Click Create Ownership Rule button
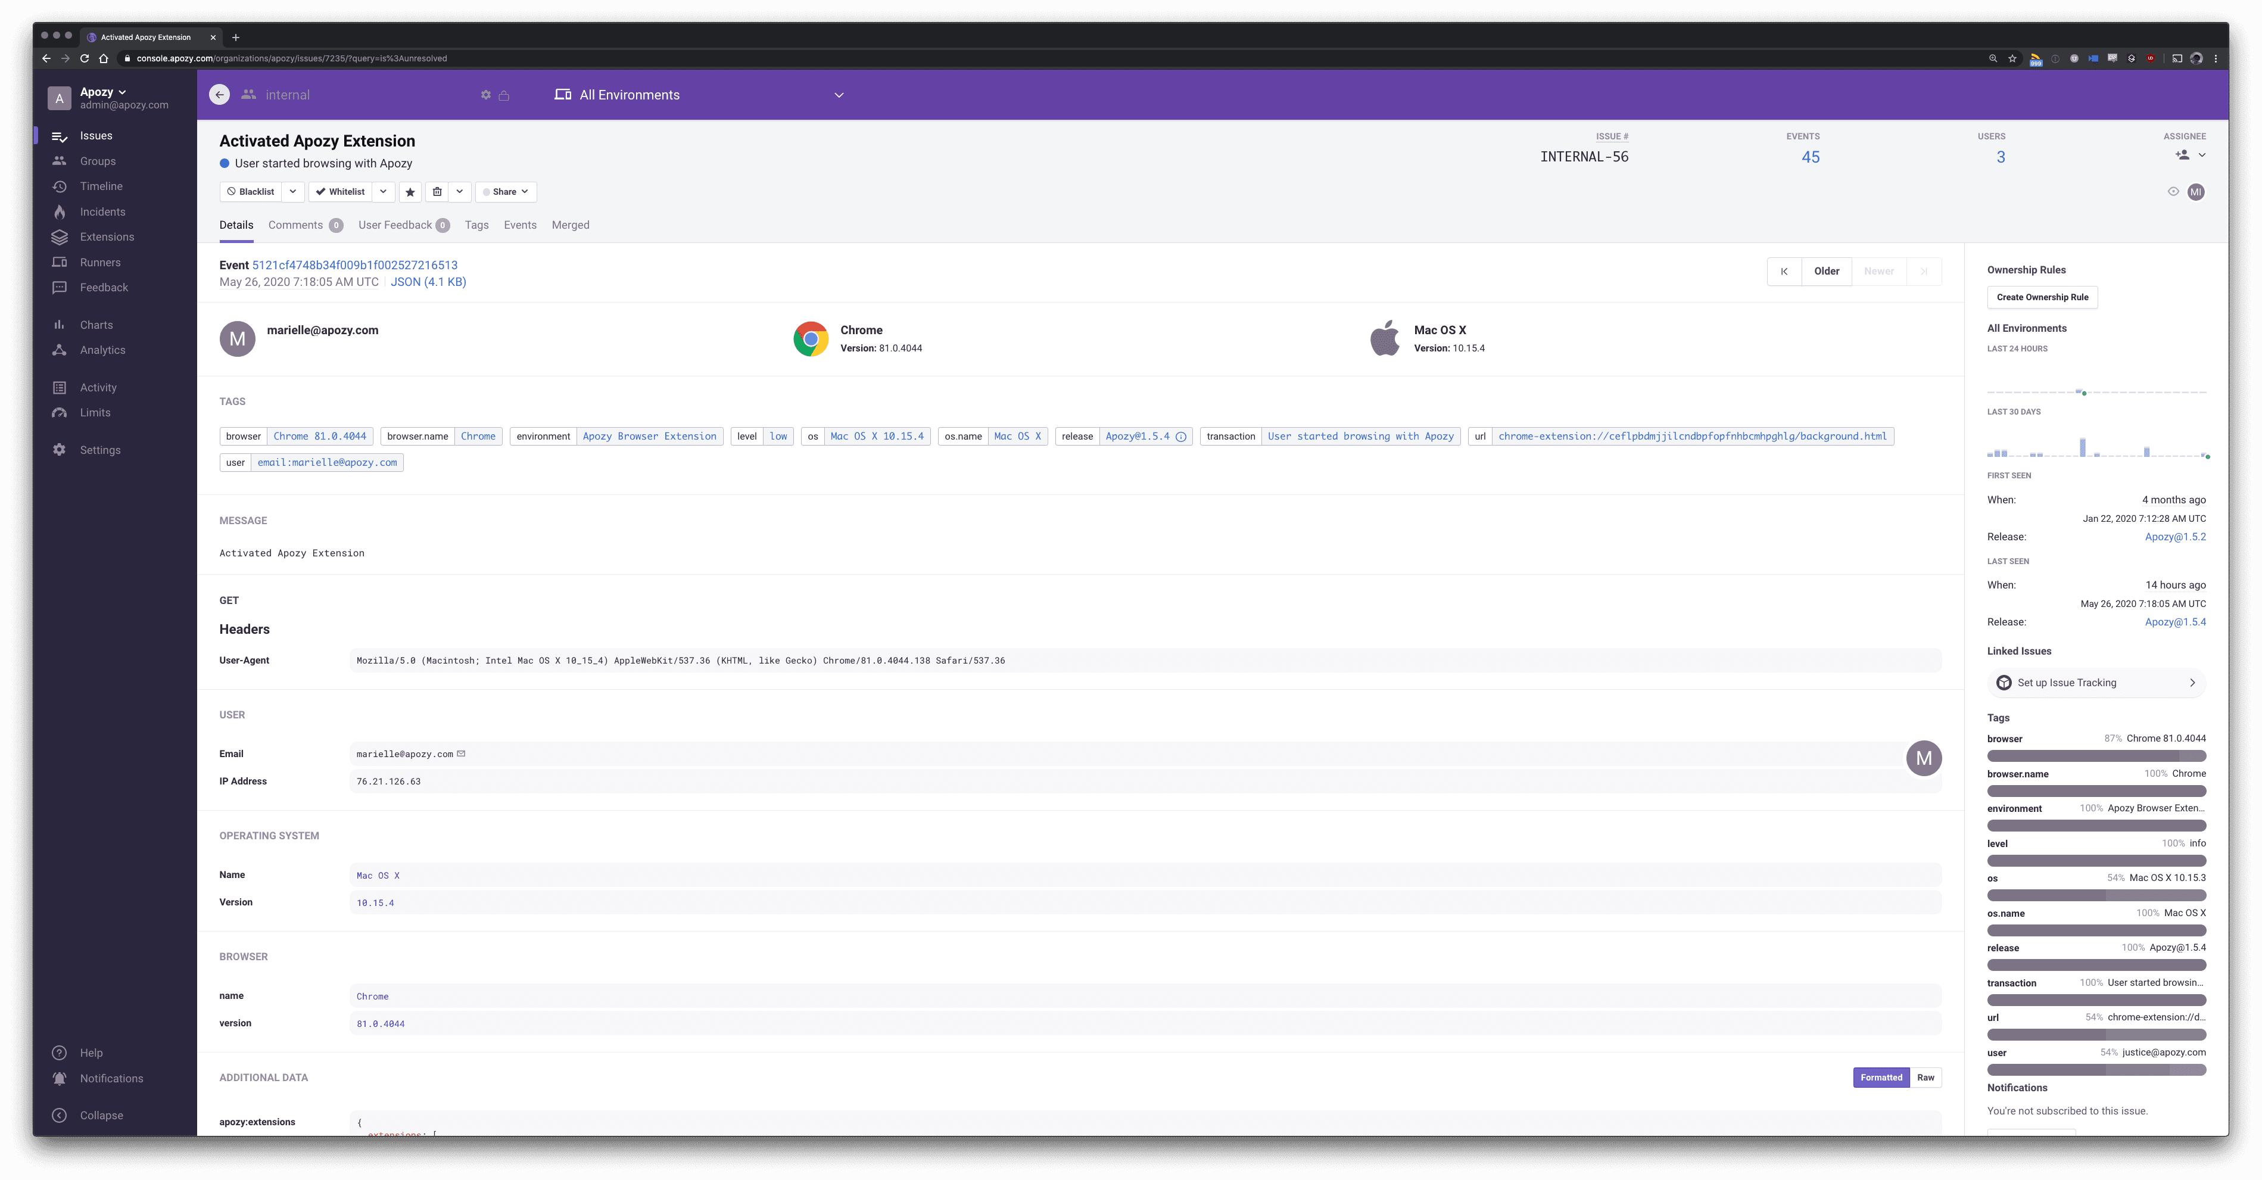Viewport: 2262px width, 1180px height. (x=2042, y=297)
